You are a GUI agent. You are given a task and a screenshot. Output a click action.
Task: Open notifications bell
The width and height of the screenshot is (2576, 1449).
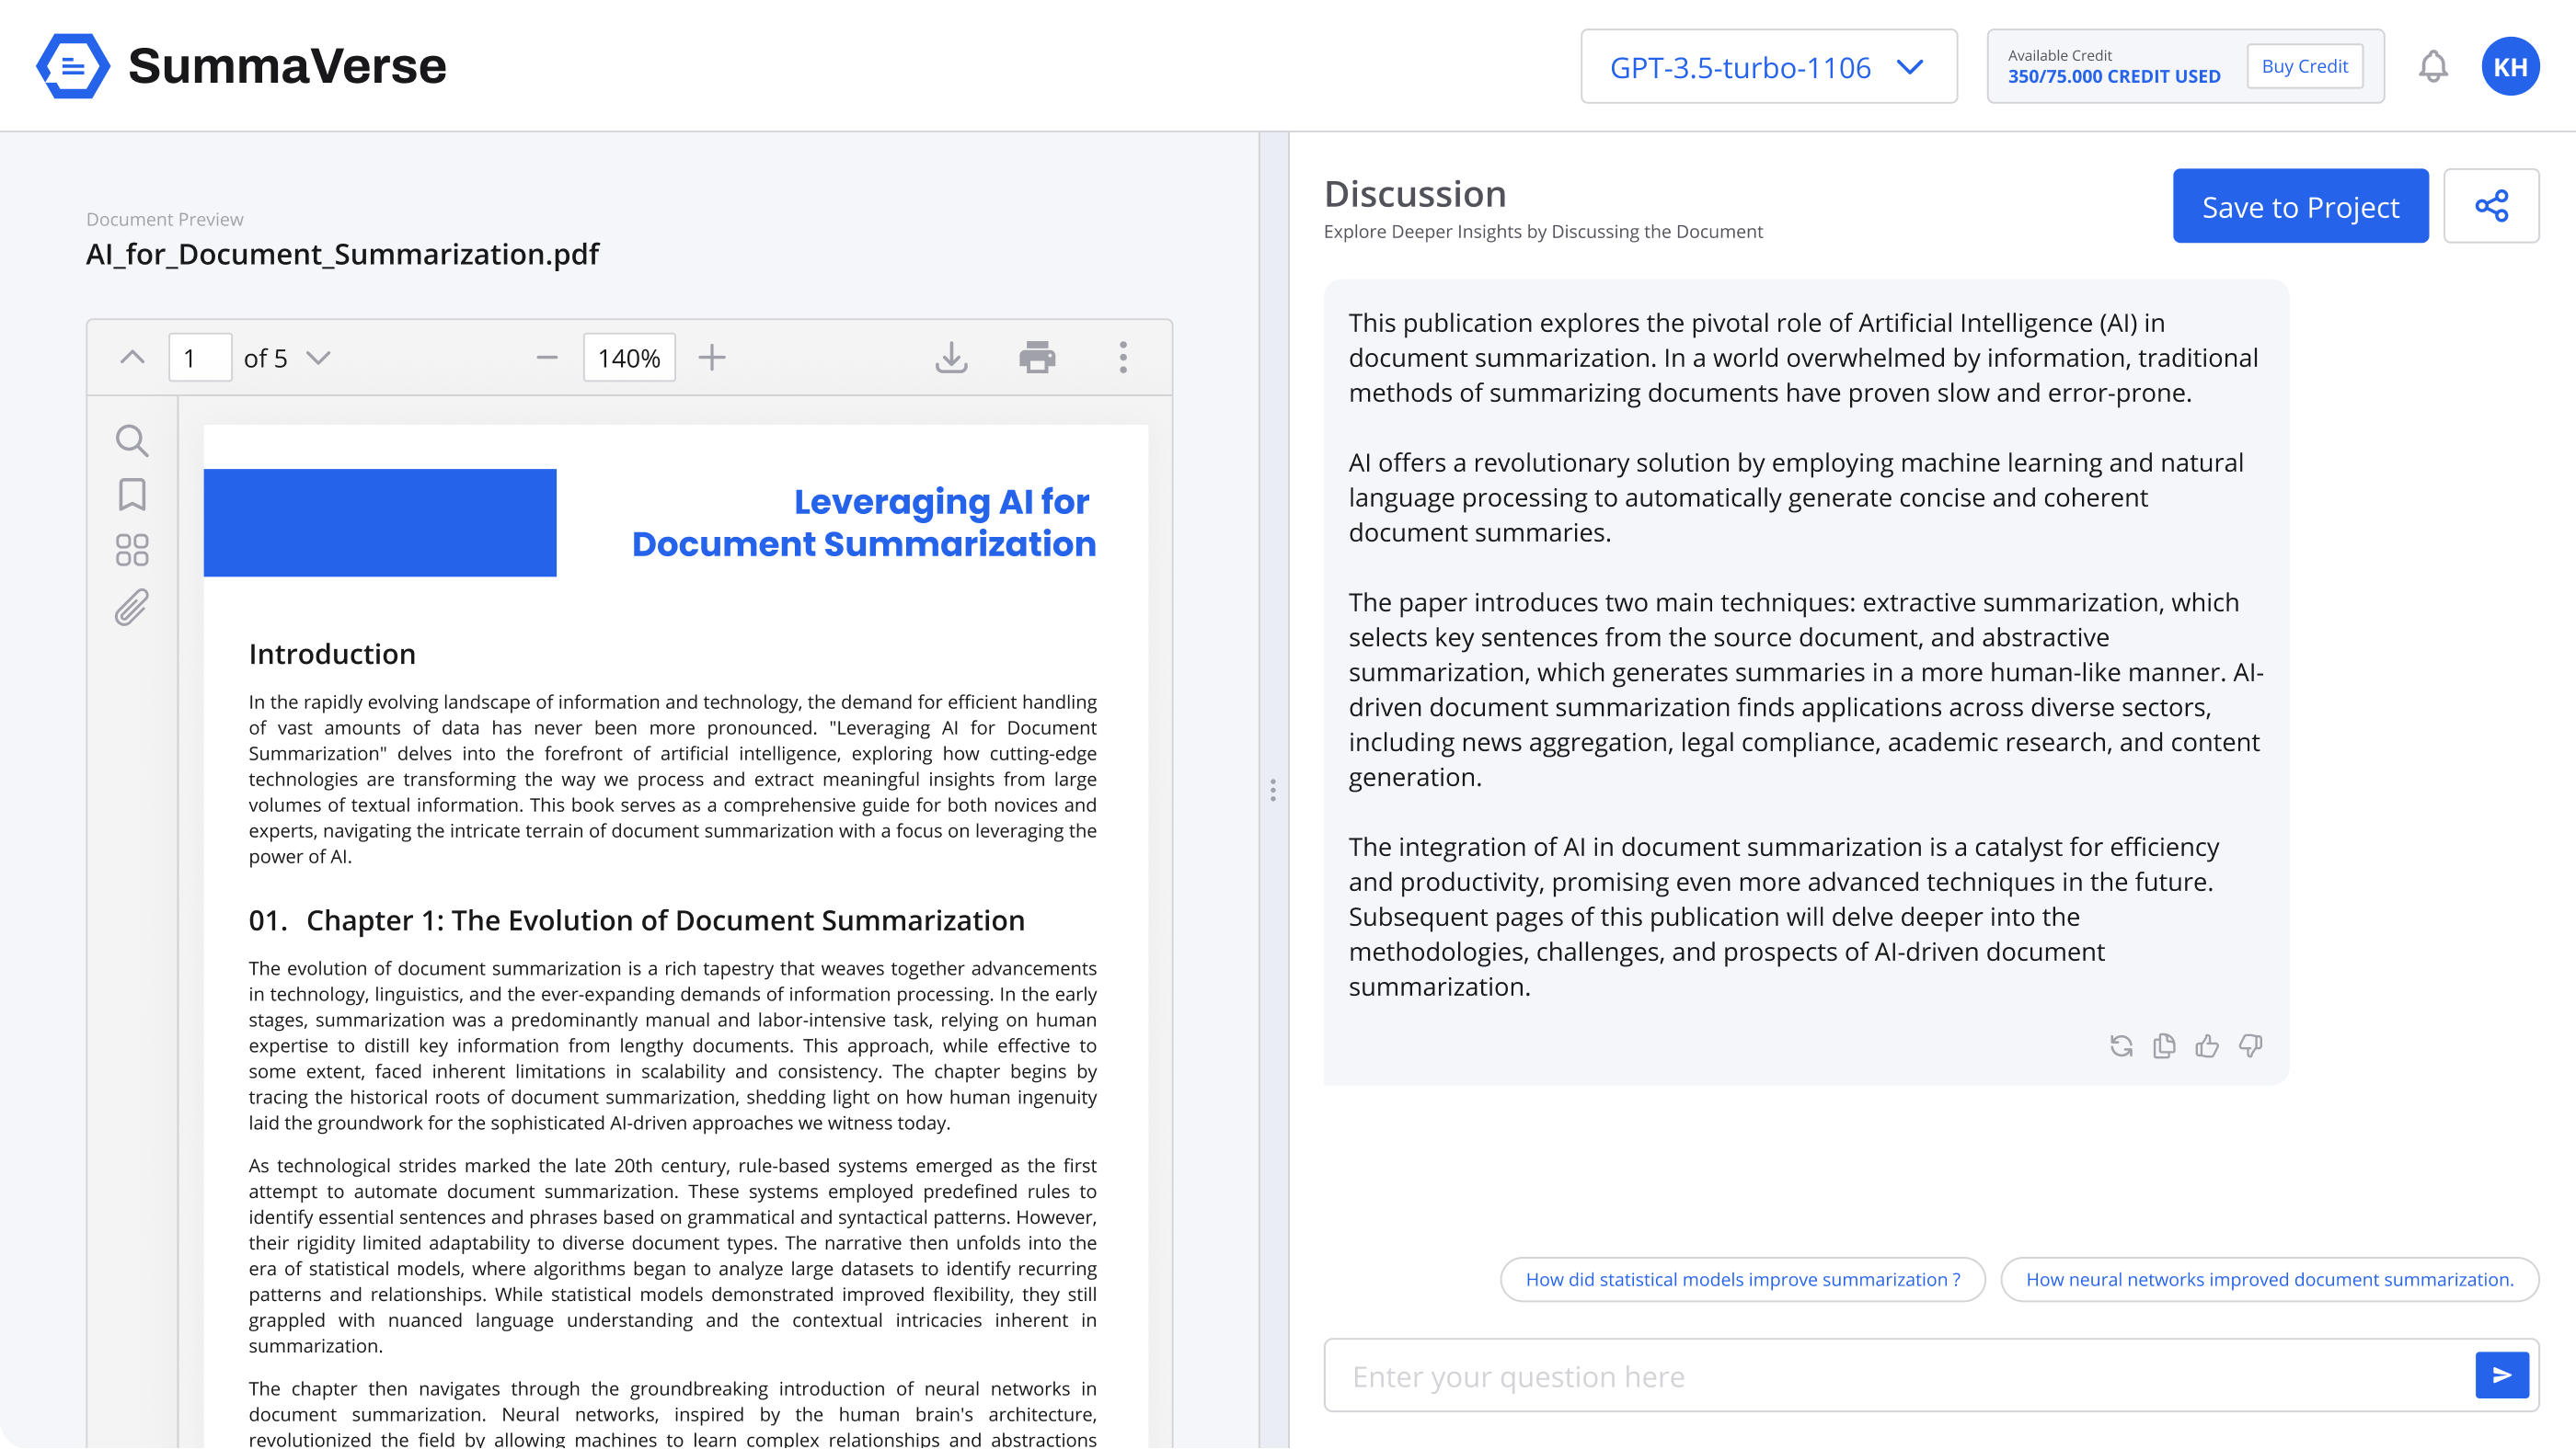click(x=2432, y=66)
